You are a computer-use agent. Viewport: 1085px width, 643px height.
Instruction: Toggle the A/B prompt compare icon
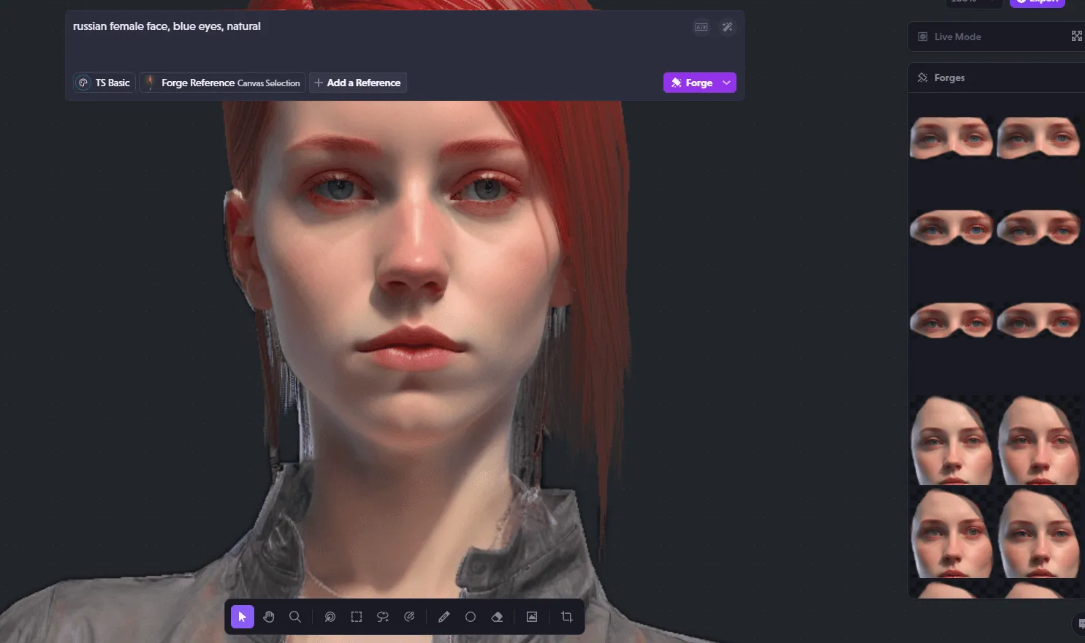701,27
